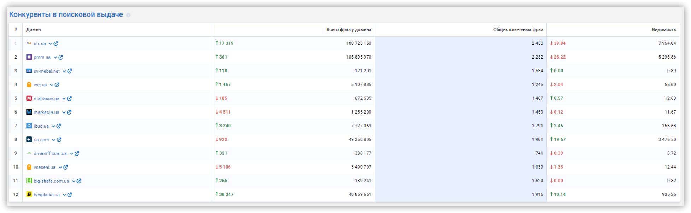The image size is (691, 213).
Task: Click the Конкуренты в поисковой выдаче title
Action: (66, 14)
